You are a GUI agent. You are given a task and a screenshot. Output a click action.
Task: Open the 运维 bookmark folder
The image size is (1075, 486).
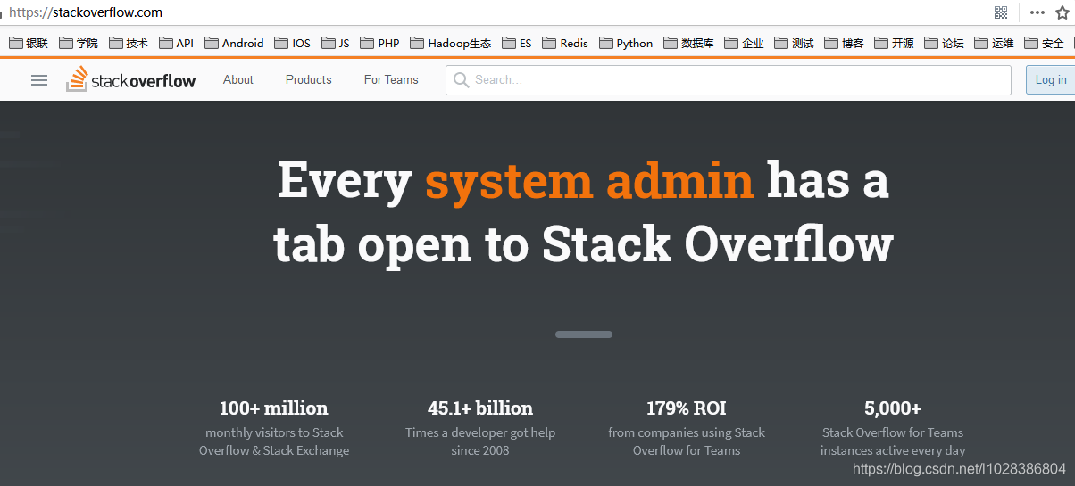(995, 43)
